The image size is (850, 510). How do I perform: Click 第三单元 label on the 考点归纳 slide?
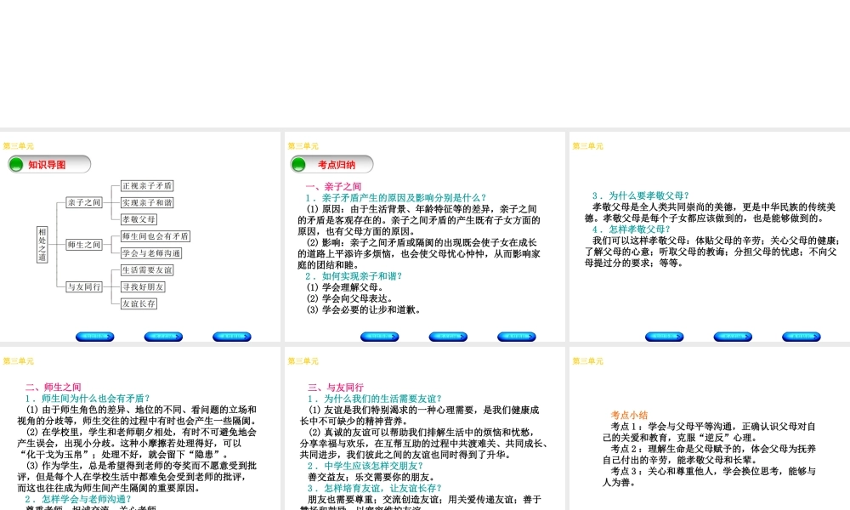click(x=303, y=146)
